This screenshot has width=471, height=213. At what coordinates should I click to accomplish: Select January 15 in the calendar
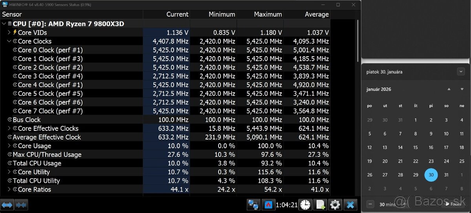416,147
